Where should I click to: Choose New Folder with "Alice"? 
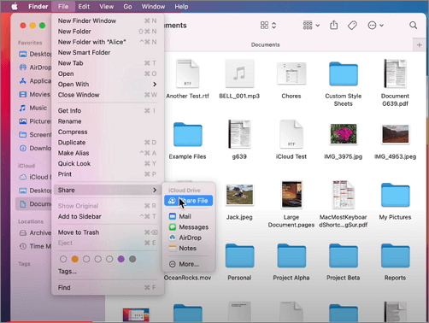[x=108, y=42]
